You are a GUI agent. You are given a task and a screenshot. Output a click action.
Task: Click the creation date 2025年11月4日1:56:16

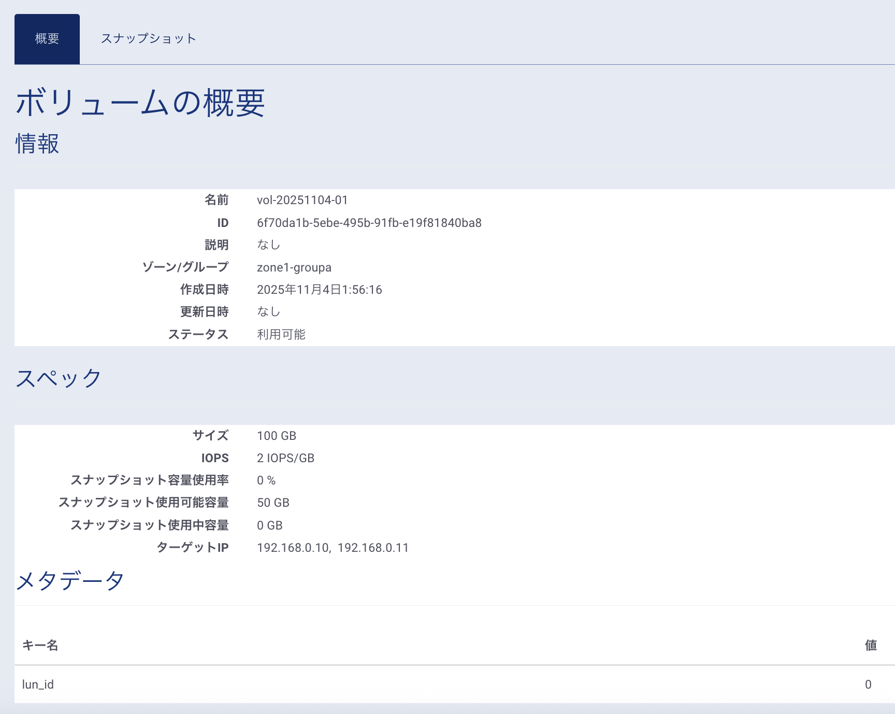[319, 290]
